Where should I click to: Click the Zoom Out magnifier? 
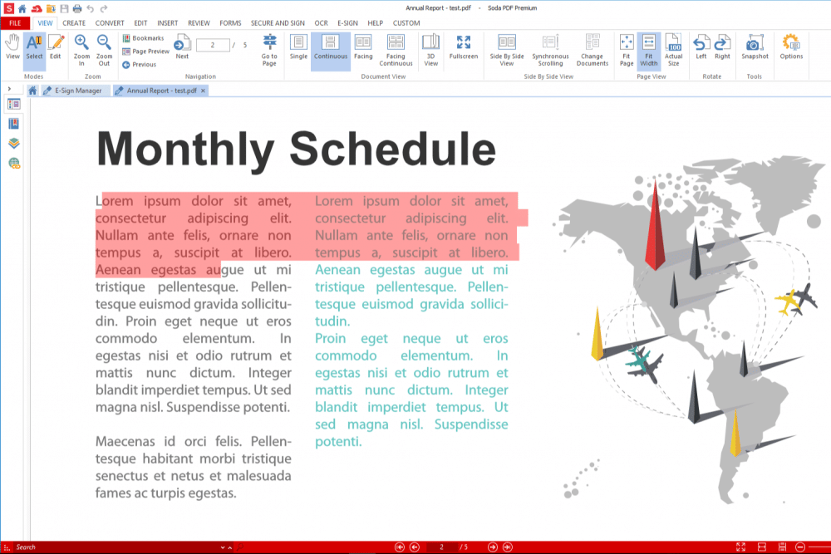[x=104, y=48]
